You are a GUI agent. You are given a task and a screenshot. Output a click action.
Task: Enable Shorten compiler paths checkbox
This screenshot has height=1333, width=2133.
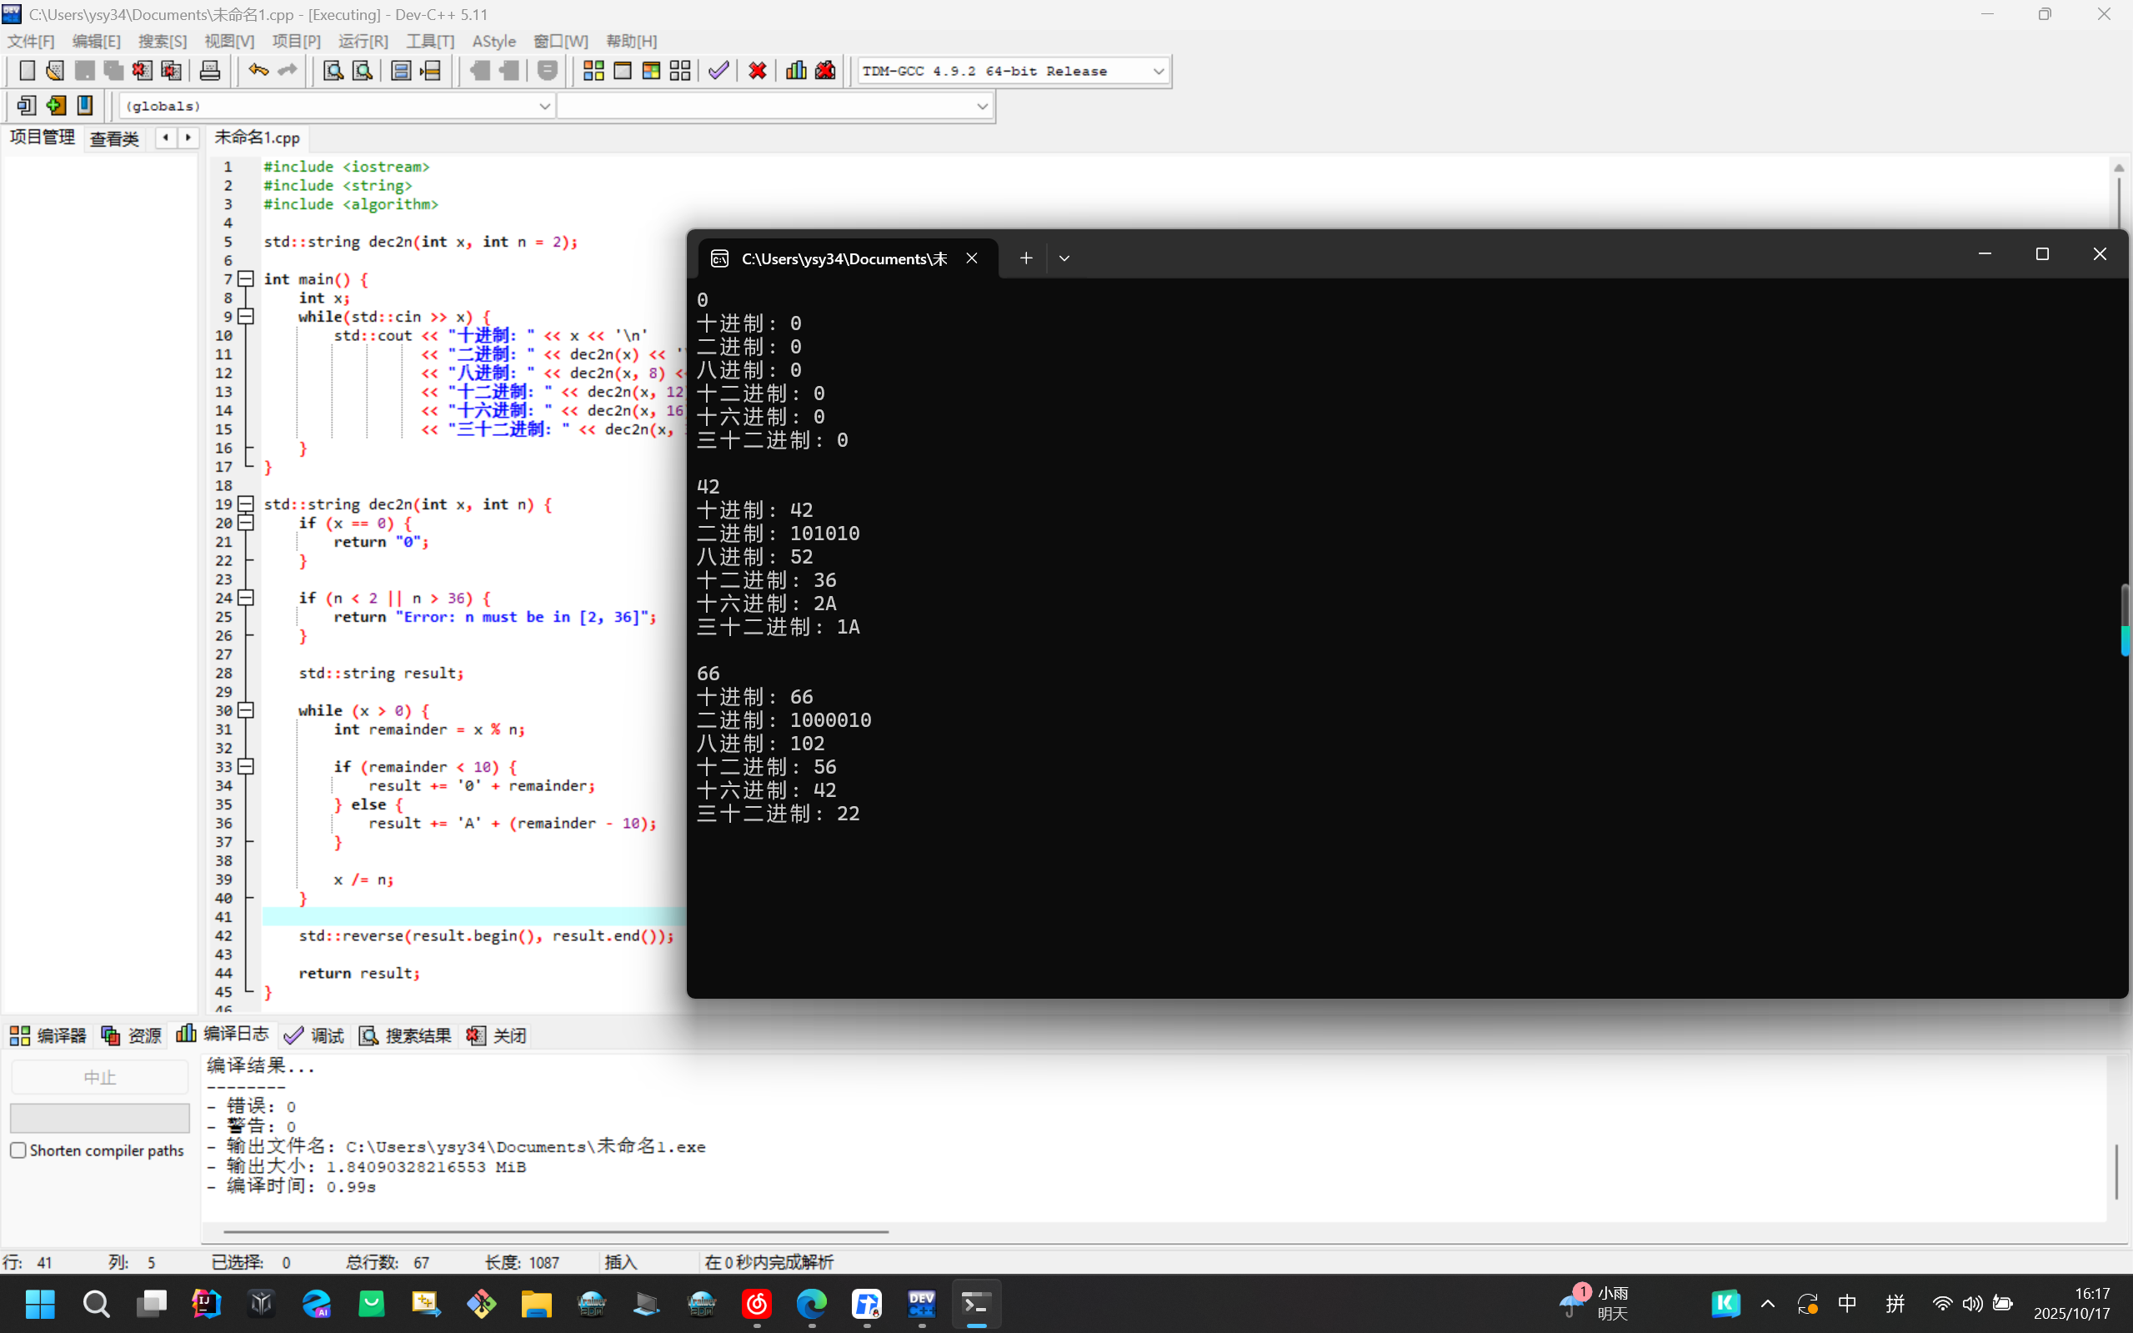pyautogui.click(x=18, y=1150)
